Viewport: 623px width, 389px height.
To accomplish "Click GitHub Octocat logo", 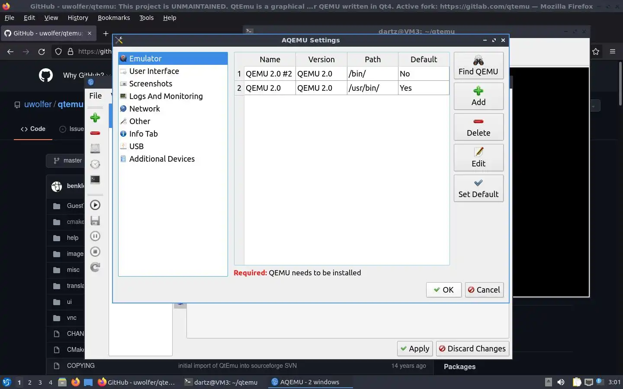I will (46, 75).
